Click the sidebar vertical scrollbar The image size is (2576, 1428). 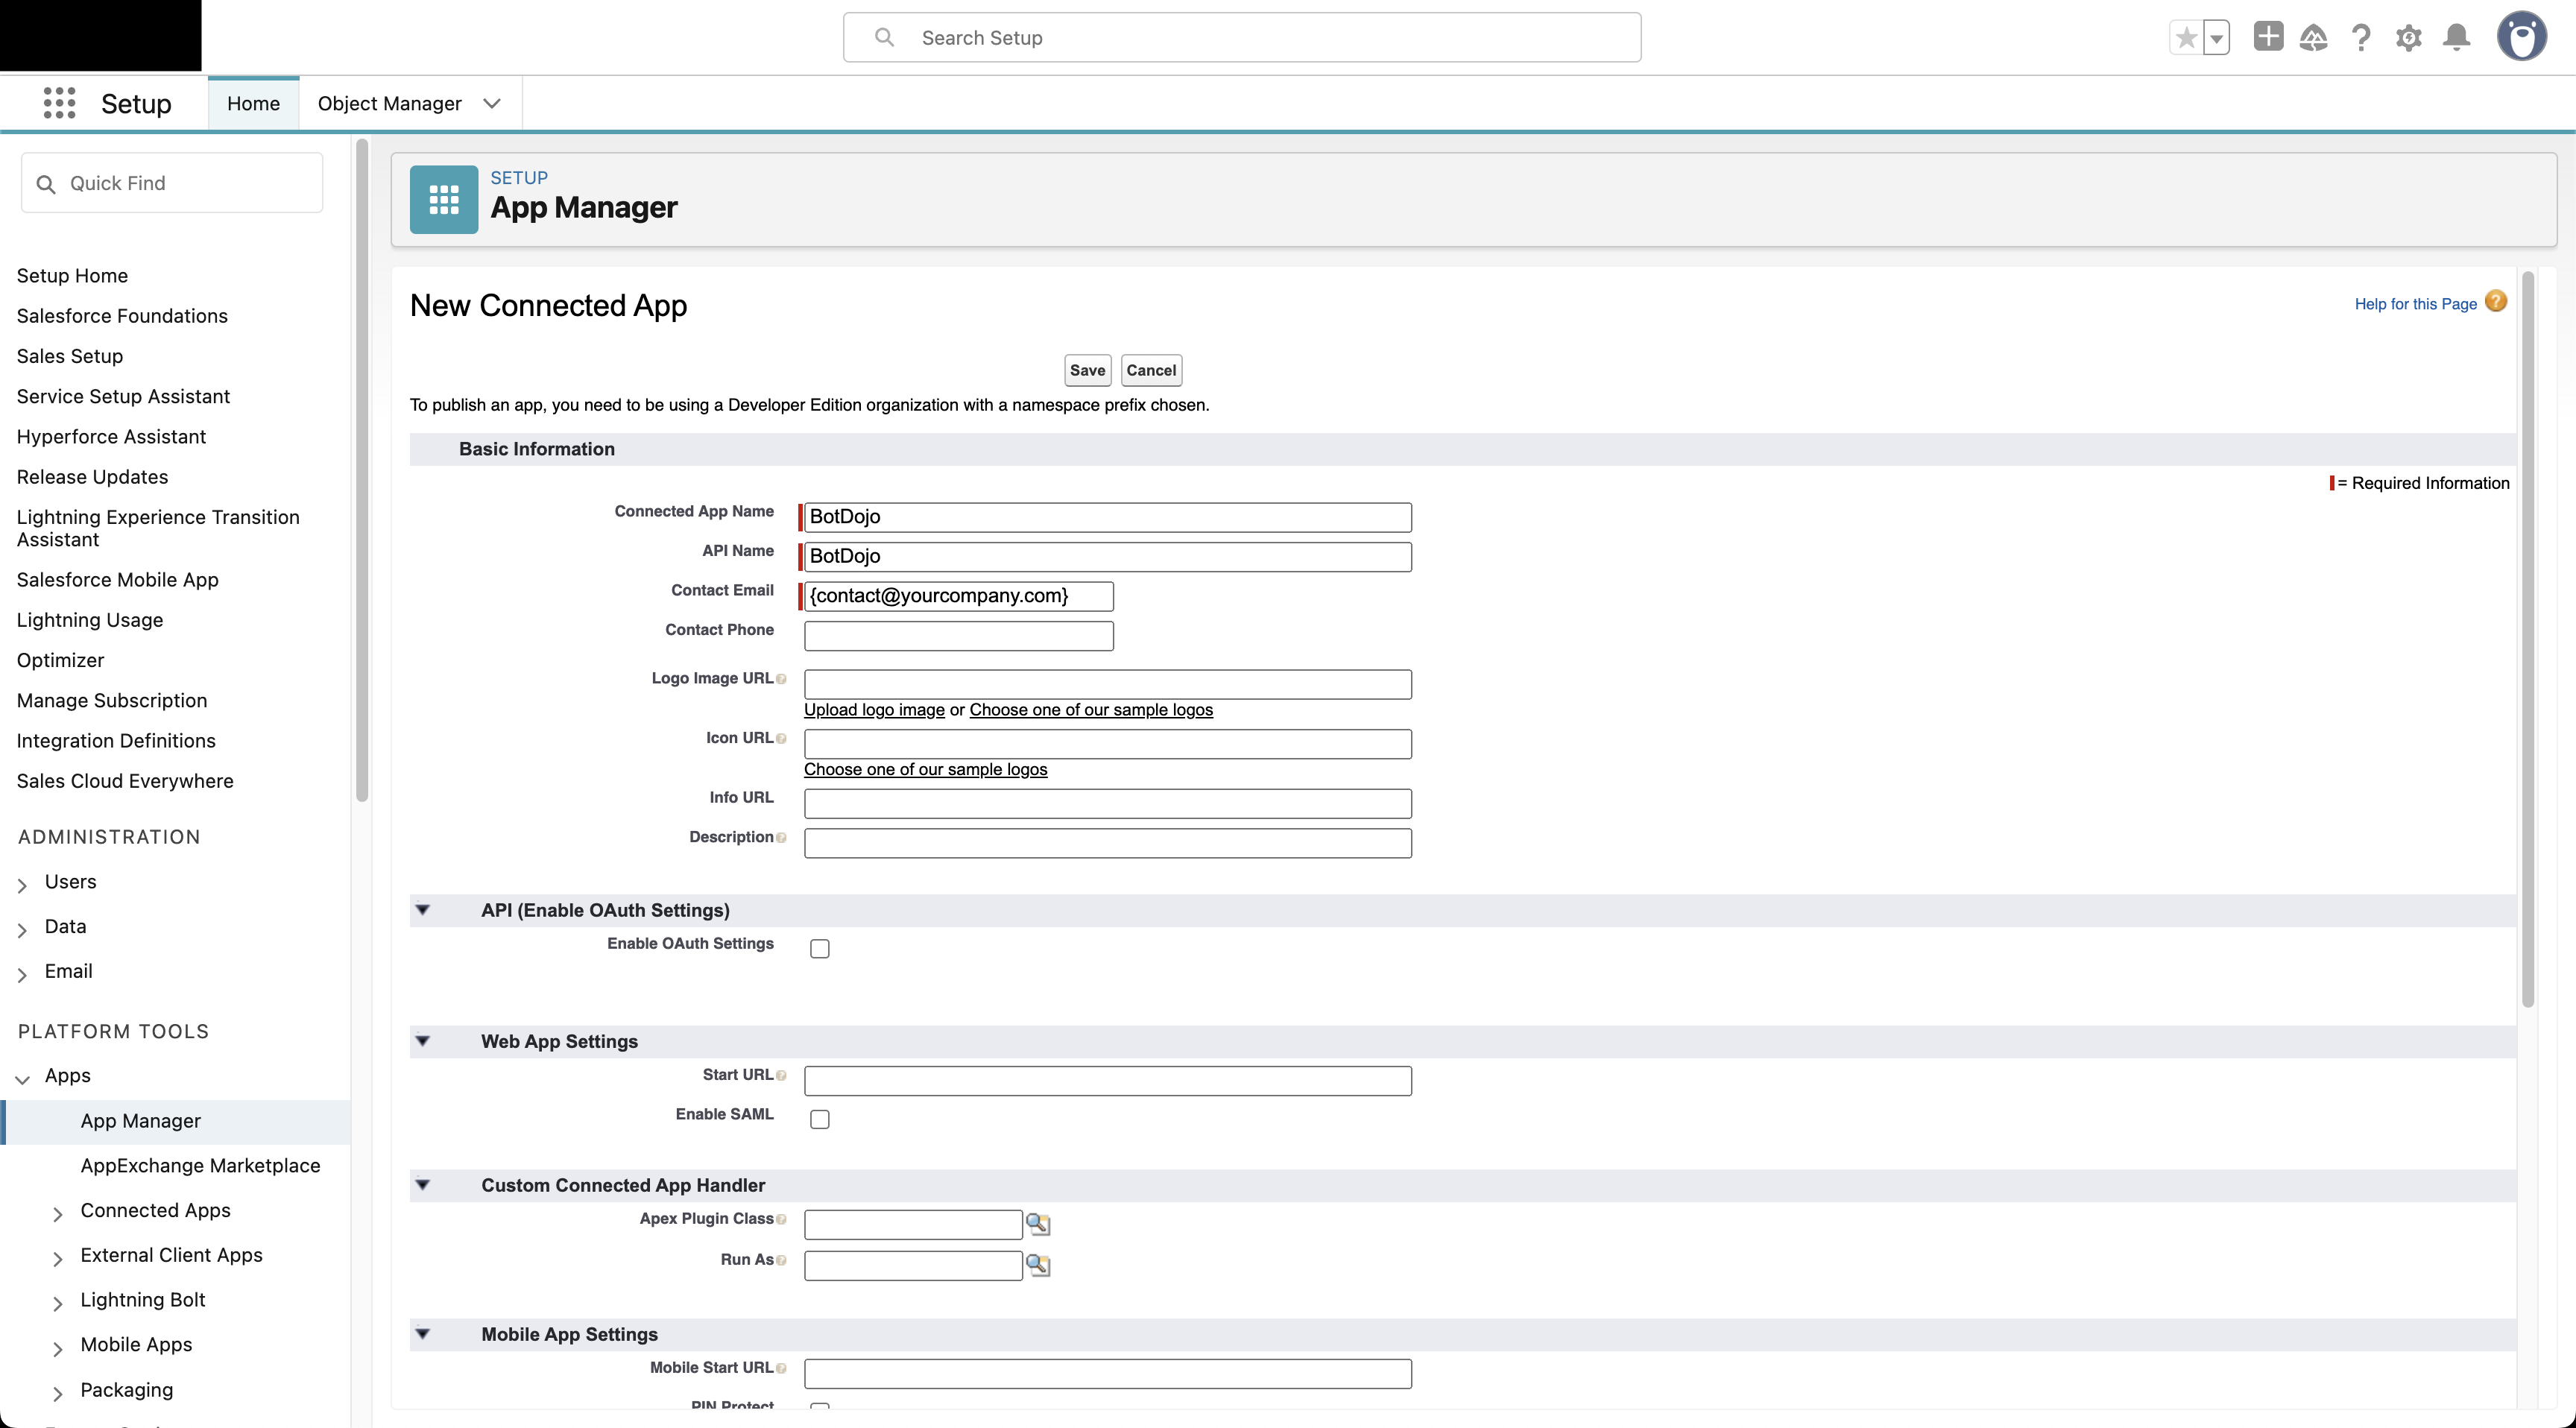click(x=362, y=470)
